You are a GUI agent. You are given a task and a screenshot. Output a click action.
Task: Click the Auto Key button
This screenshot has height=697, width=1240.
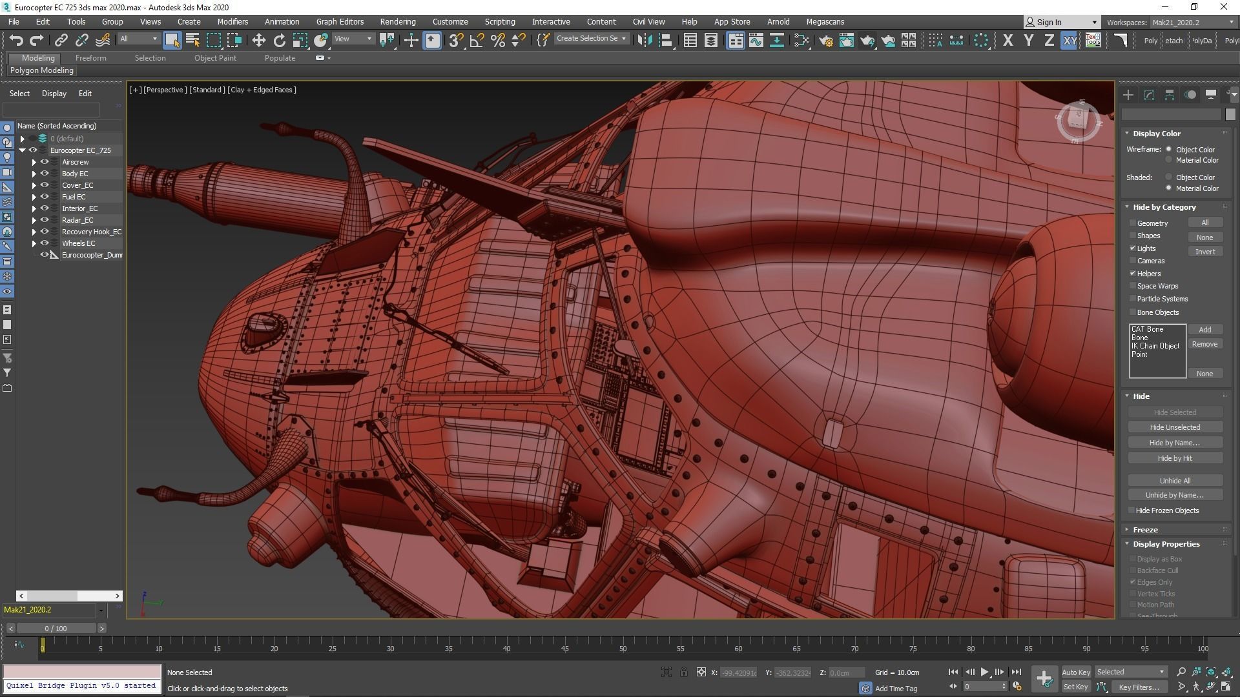coord(1075,672)
